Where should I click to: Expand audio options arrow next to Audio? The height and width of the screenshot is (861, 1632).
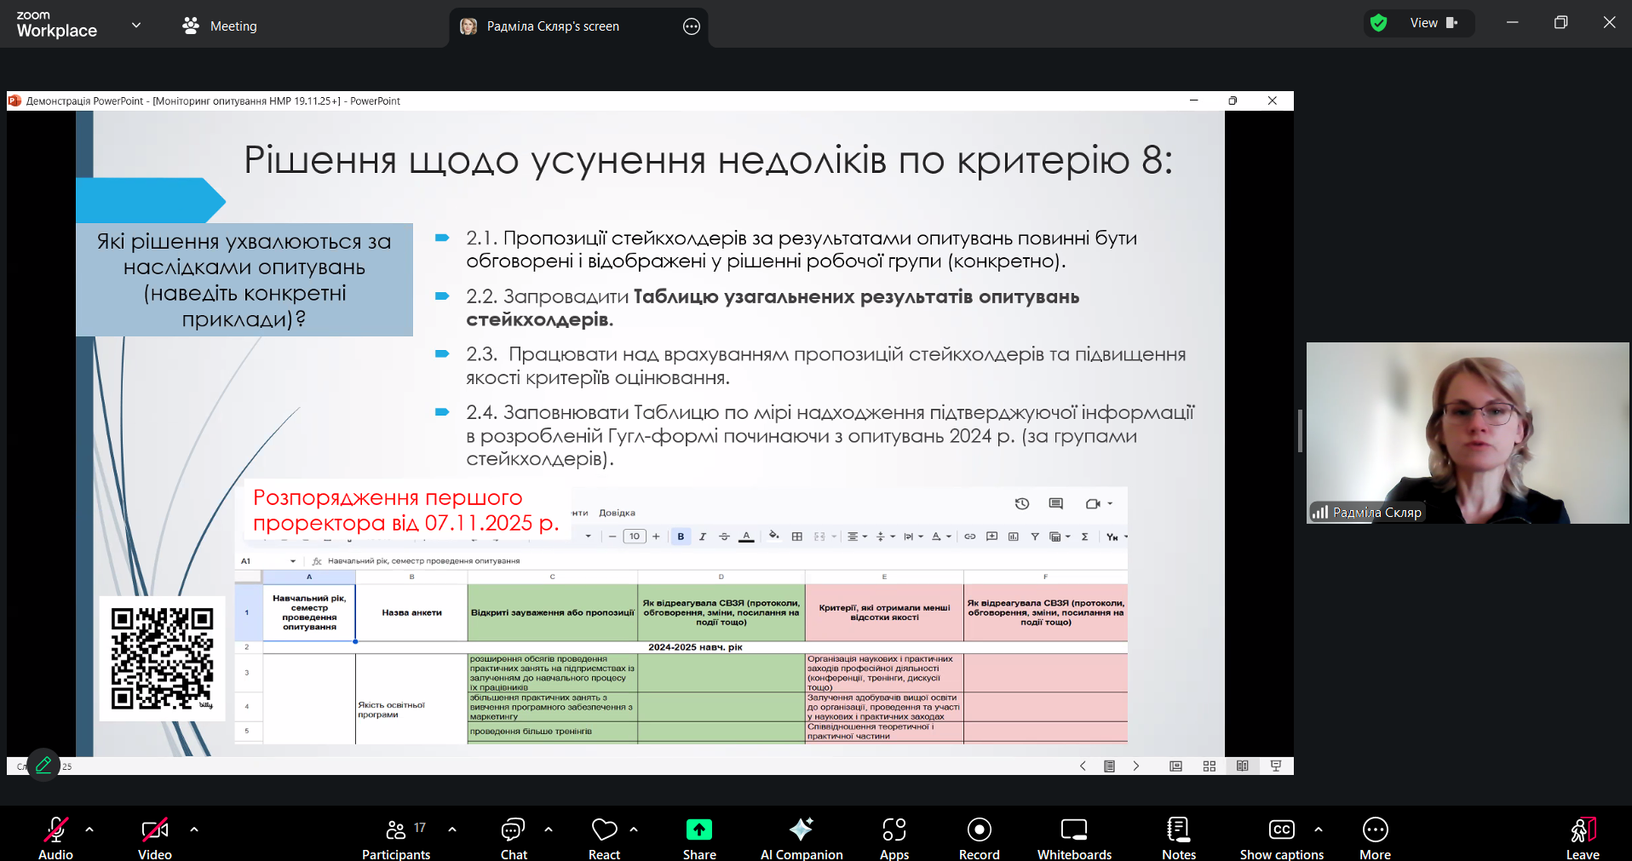(89, 829)
